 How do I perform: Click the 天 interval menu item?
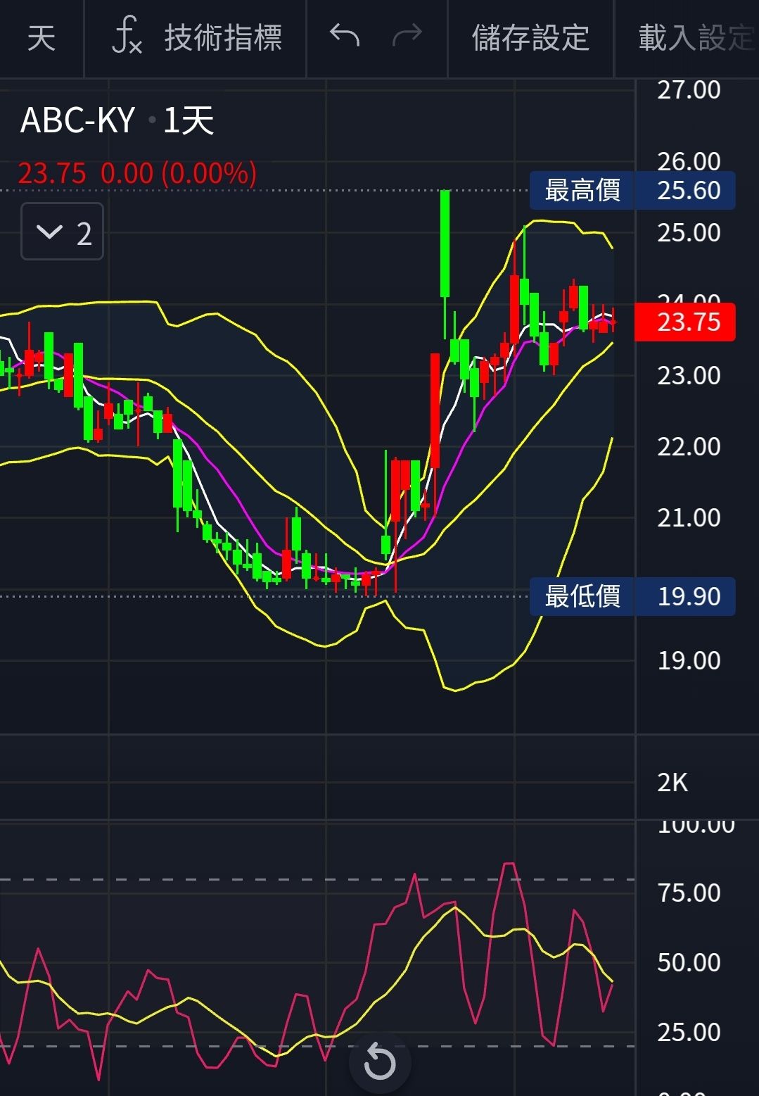click(x=41, y=38)
